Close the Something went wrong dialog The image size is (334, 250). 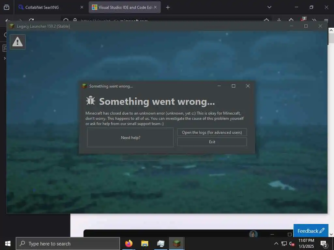(x=248, y=86)
